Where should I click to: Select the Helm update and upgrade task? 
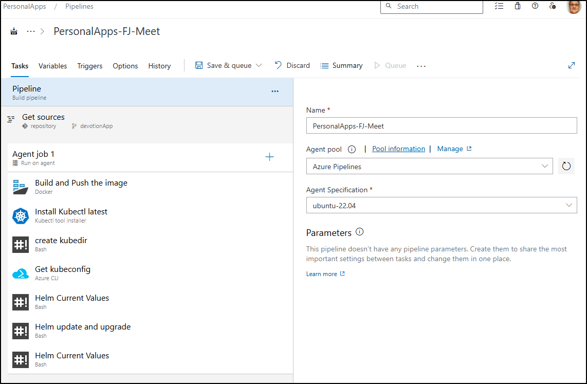[150, 331]
